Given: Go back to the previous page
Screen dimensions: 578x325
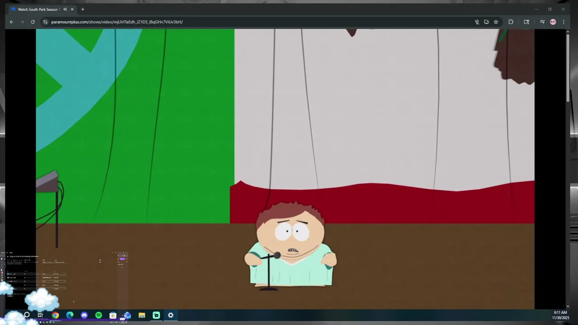Looking at the screenshot, I should [x=12, y=22].
